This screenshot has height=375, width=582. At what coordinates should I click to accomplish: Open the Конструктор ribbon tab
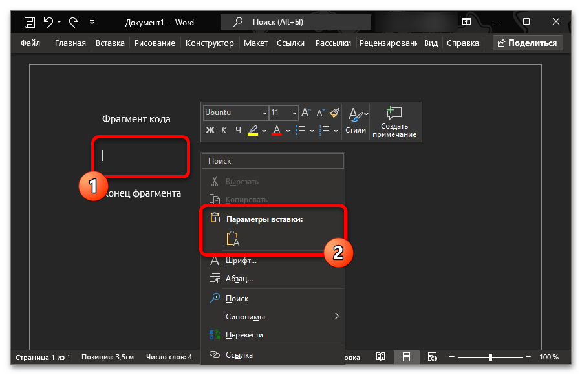click(x=210, y=43)
